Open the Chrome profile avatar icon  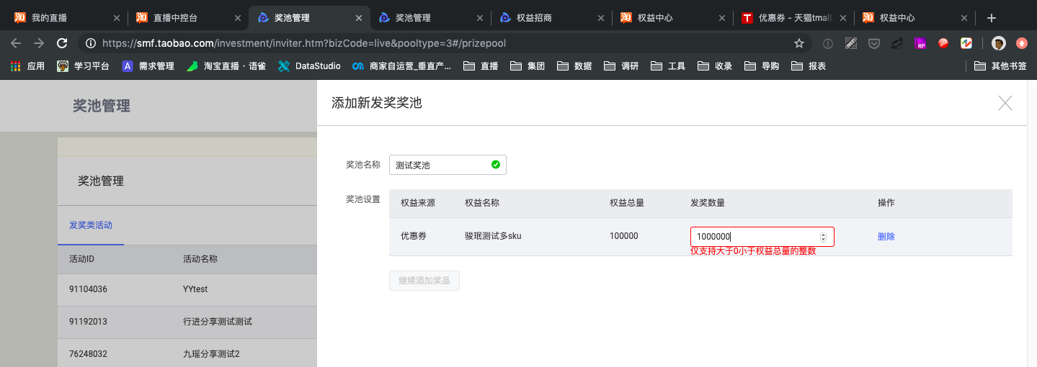coord(999,43)
